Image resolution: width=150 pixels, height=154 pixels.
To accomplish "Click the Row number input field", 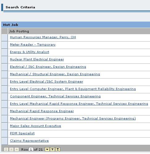I will 31,149.
